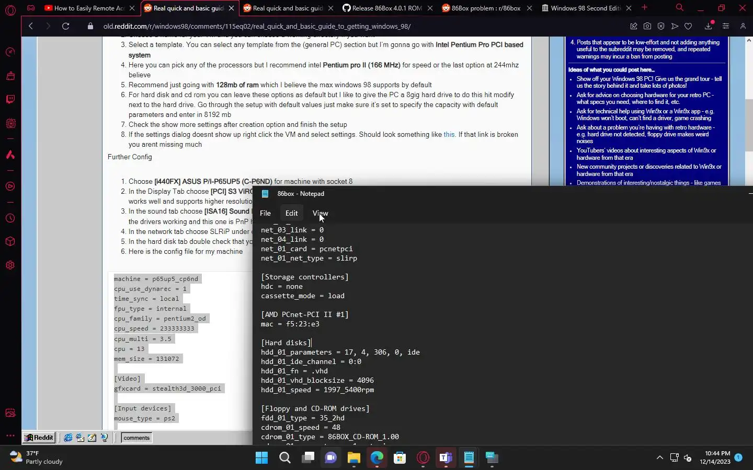This screenshot has height=470, width=753.
Task: Click machine = p65up5_cp6nd in reddit config
Action: pyautogui.click(x=156, y=279)
